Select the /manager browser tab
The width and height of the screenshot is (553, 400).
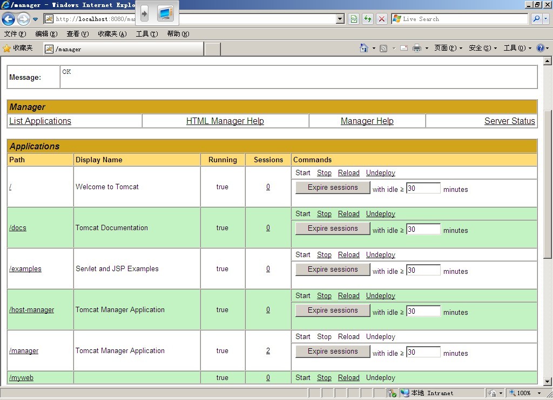(x=124, y=49)
